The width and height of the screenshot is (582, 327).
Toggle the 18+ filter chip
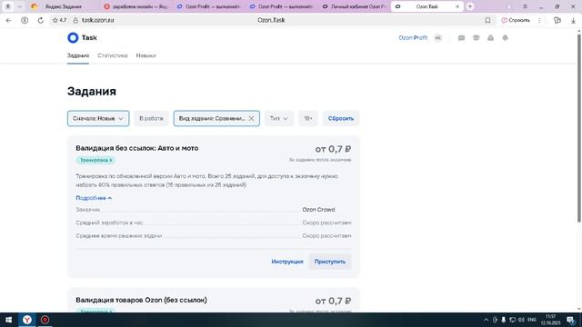(x=308, y=118)
